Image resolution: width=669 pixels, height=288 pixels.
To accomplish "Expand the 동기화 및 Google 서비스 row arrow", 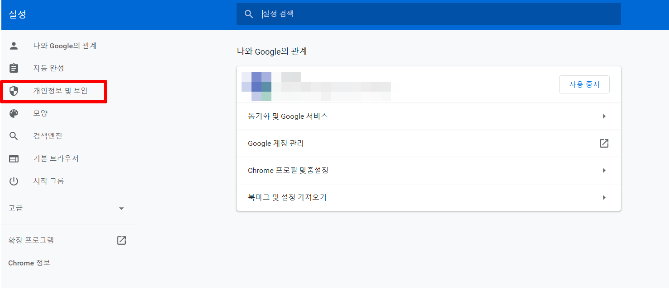I will point(604,116).
